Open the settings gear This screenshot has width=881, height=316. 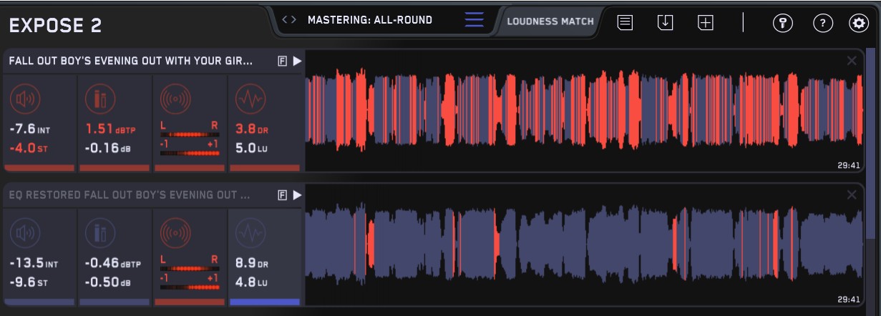tap(858, 23)
